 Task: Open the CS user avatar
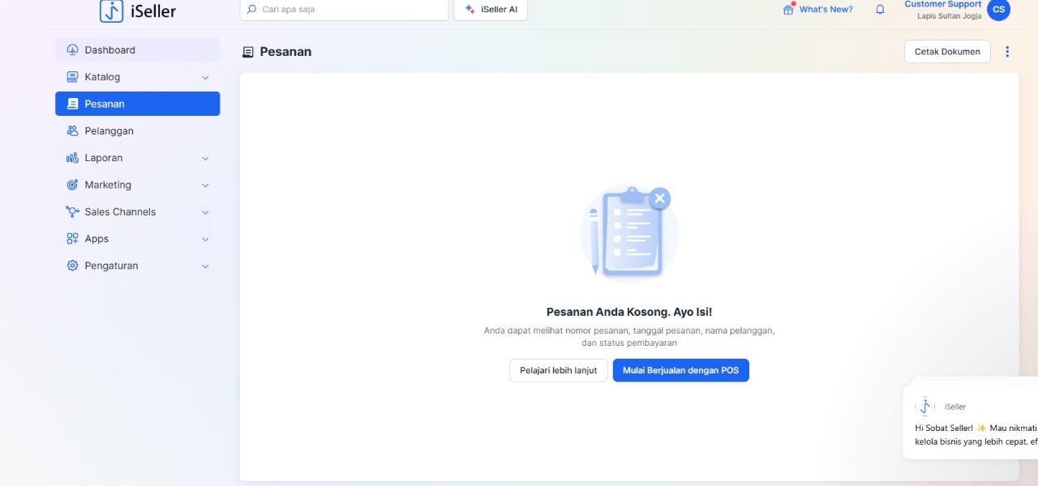coord(998,10)
